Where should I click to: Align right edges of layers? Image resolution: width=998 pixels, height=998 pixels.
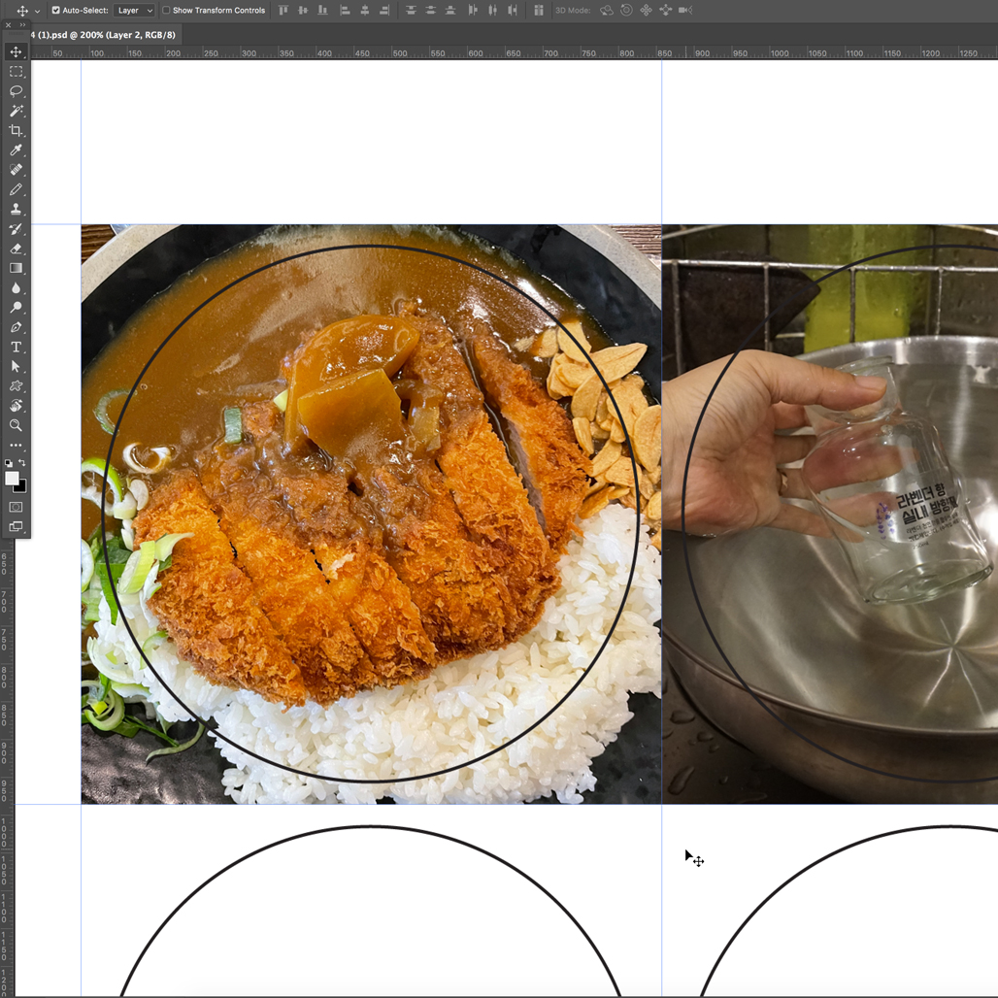point(384,10)
